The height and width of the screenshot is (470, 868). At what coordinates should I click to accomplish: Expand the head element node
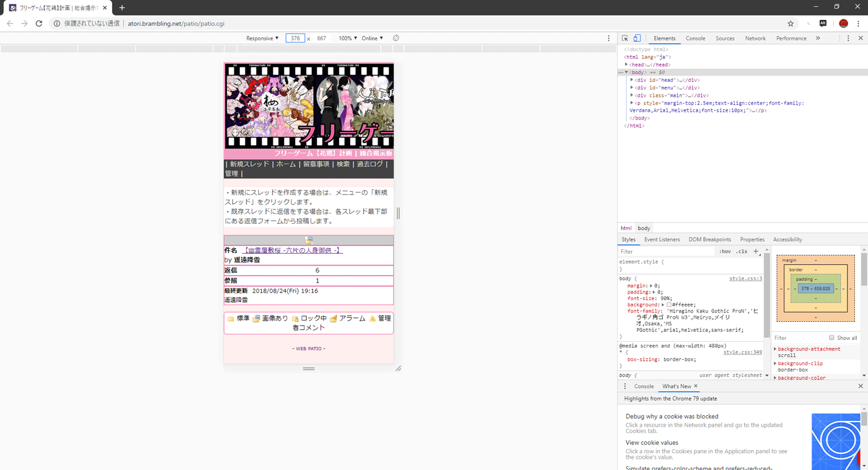click(627, 64)
